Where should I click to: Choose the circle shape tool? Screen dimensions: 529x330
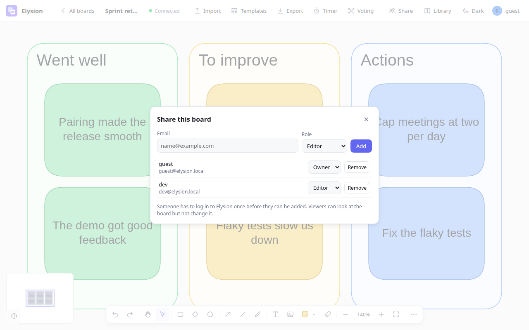click(x=210, y=314)
